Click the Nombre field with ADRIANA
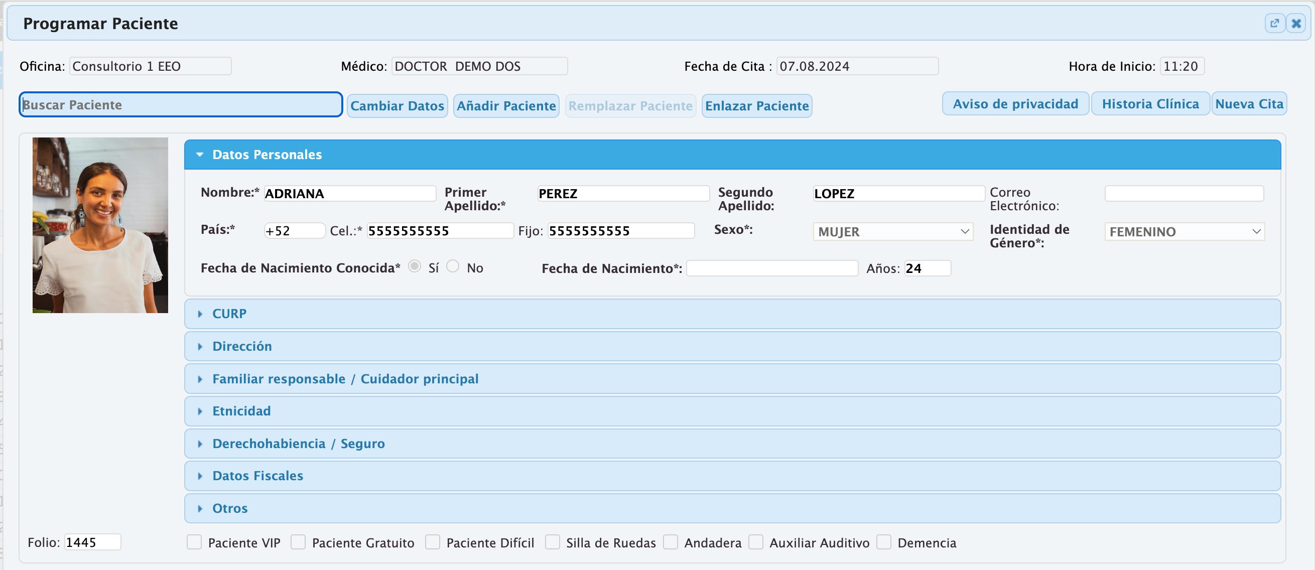Image resolution: width=1315 pixels, height=570 pixels. pyautogui.click(x=350, y=193)
